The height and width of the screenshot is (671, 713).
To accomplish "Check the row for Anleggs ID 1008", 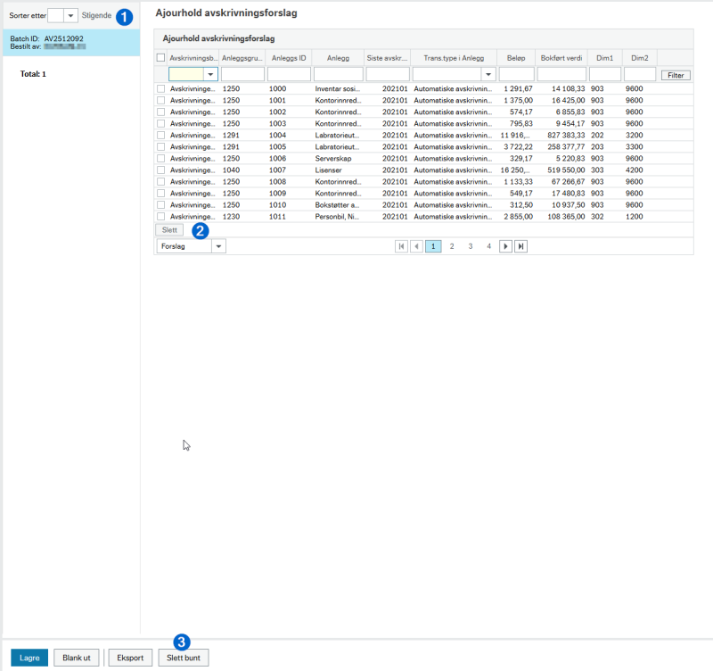I will [160, 181].
